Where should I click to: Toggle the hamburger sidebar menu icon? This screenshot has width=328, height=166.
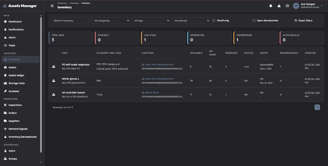[52, 6]
